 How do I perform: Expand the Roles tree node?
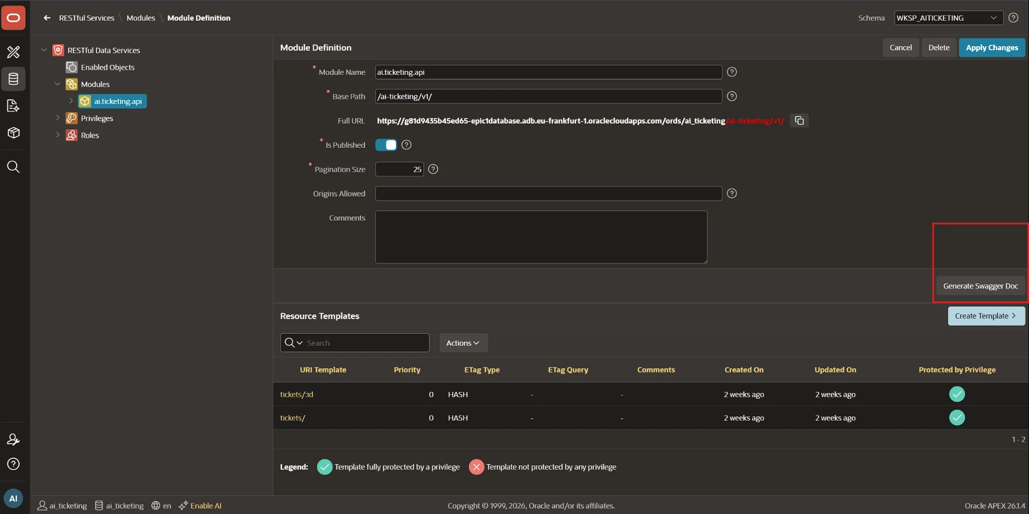58,135
